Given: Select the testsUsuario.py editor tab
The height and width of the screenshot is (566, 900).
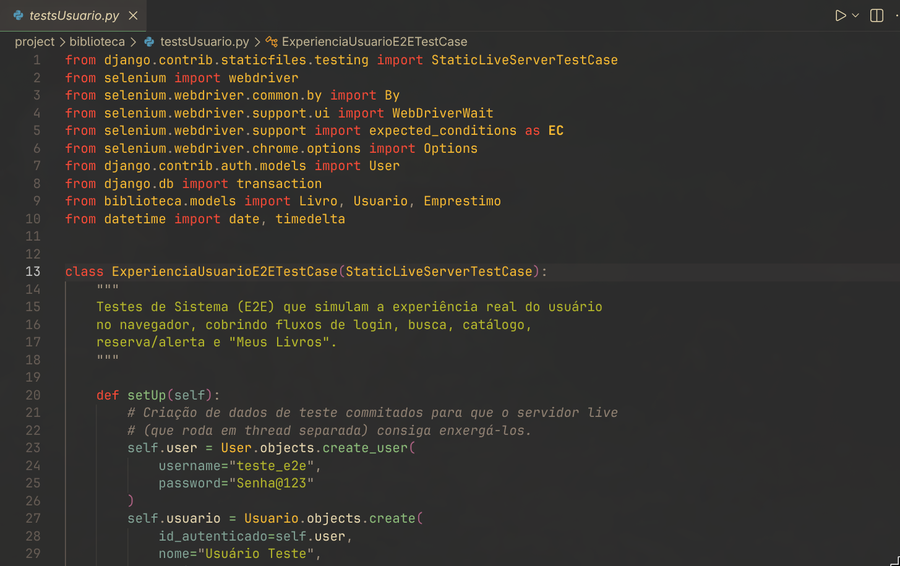Looking at the screenshot, I should pos(73,15).
